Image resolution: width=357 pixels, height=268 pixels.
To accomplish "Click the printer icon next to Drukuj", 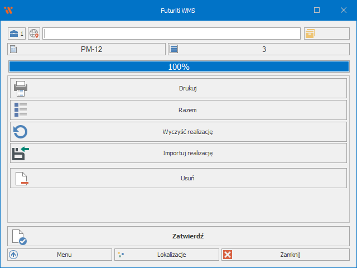I will [x=21, y=88].
